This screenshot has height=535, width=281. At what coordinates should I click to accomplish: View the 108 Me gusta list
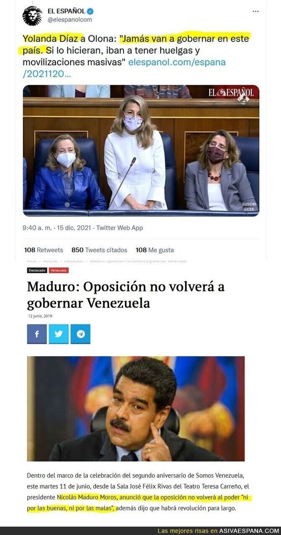155,250
